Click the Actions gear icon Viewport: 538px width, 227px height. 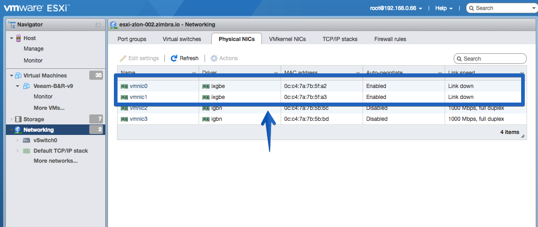[x=214, y=58]
